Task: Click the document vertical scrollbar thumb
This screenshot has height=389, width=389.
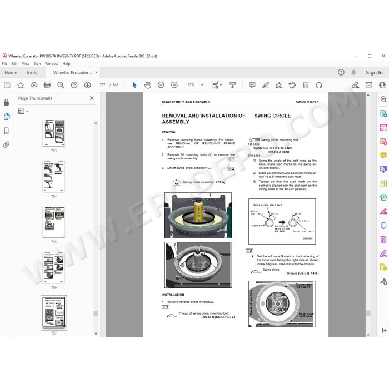Action: pos(368,313)
